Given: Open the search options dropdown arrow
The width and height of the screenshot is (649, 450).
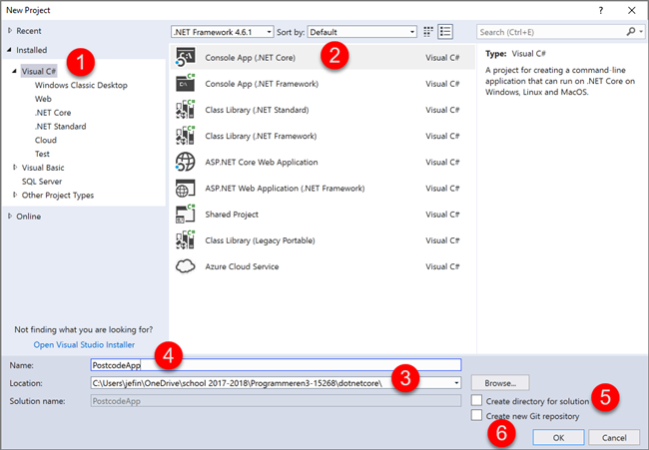Looking at the screenshot, I should [x=641, y=32].
